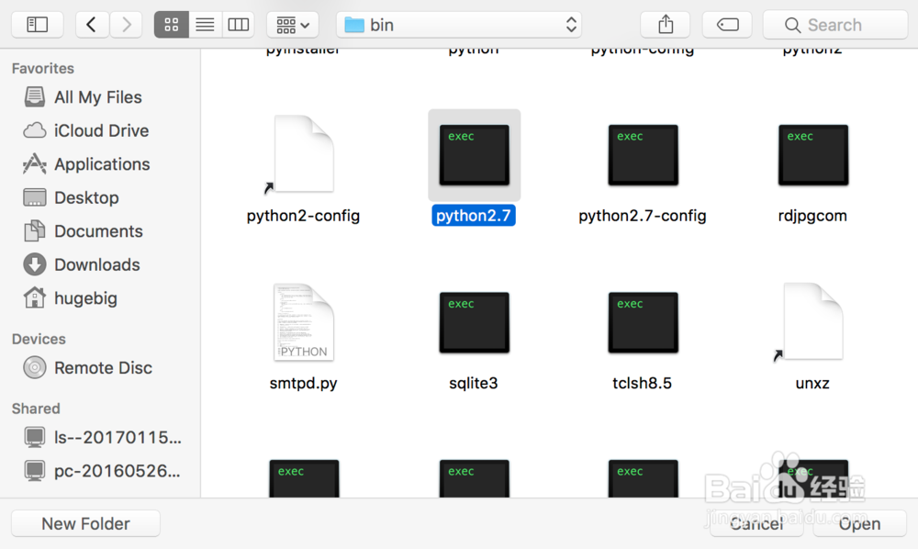Toggle the sidebar visibility button
The image size is (918, 549).
click(x=38, y=25)
